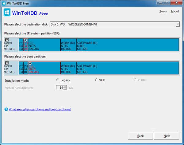This screenshot has height=145, width=184.
Task: Select WORK (D:) partition in ESP row
Action: click(68, 45)
